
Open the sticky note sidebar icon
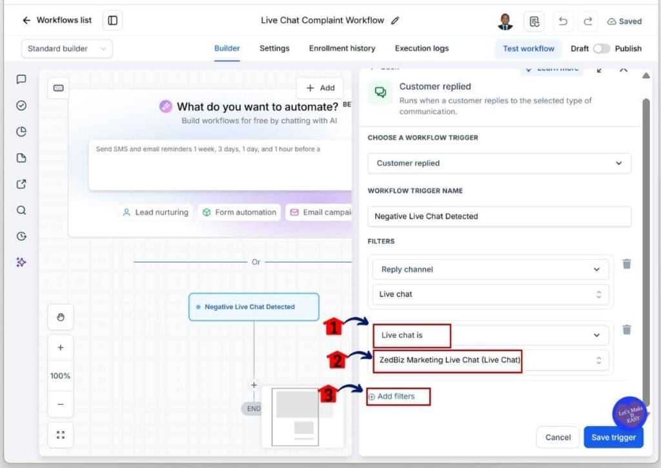click(21, 158)
